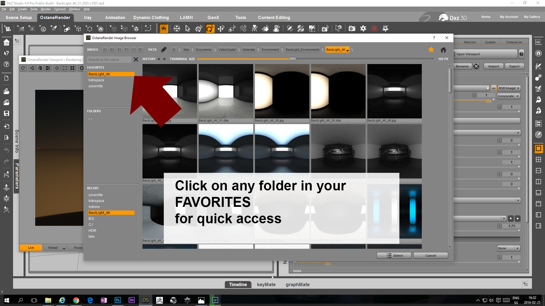Click the universal manipulator tool icon
The width and height of the screenshot is (545, 306).
click(x=177, y=28)
